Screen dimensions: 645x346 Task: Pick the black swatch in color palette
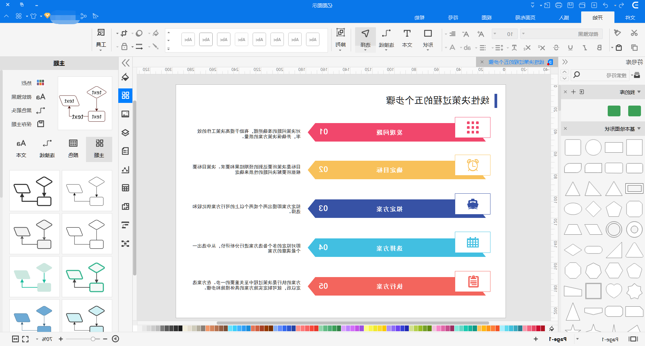tap(180, 328)
